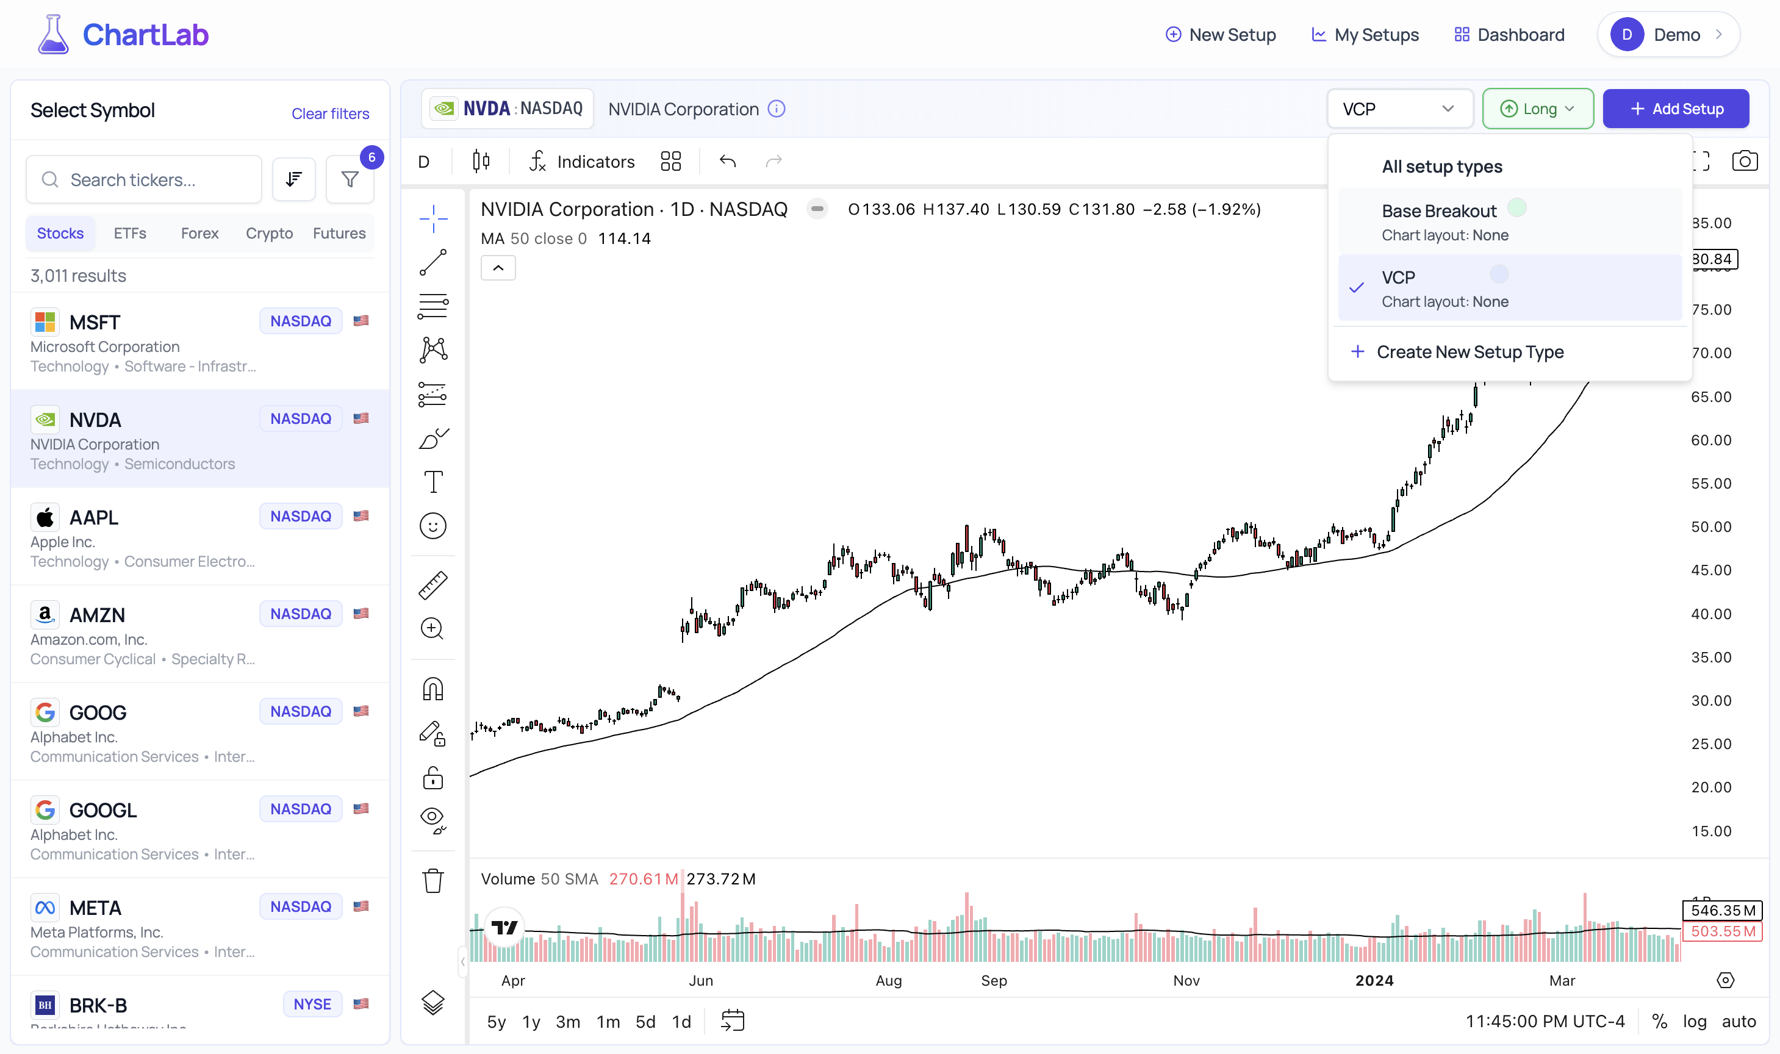Click the Add Setup button
This screenshot has width=1780, height=1054.
pyautogui.click(x=1675, y=109)
